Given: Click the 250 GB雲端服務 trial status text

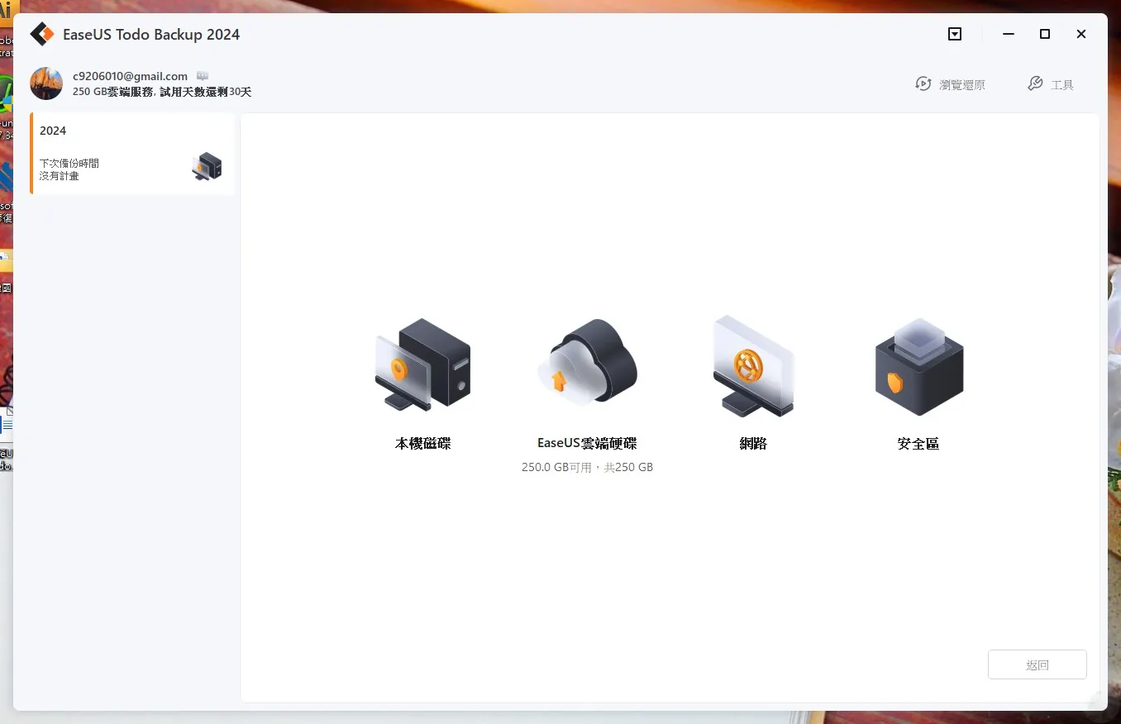Looking at the screenshot, I should pyautogui.click(x=162, y=92).
